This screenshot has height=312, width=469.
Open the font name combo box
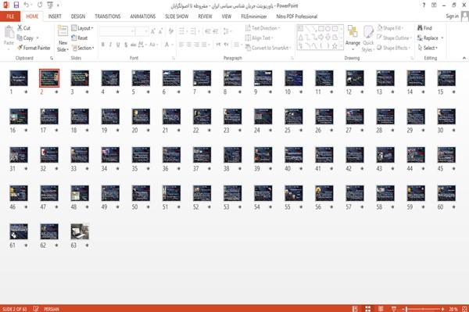116,31
